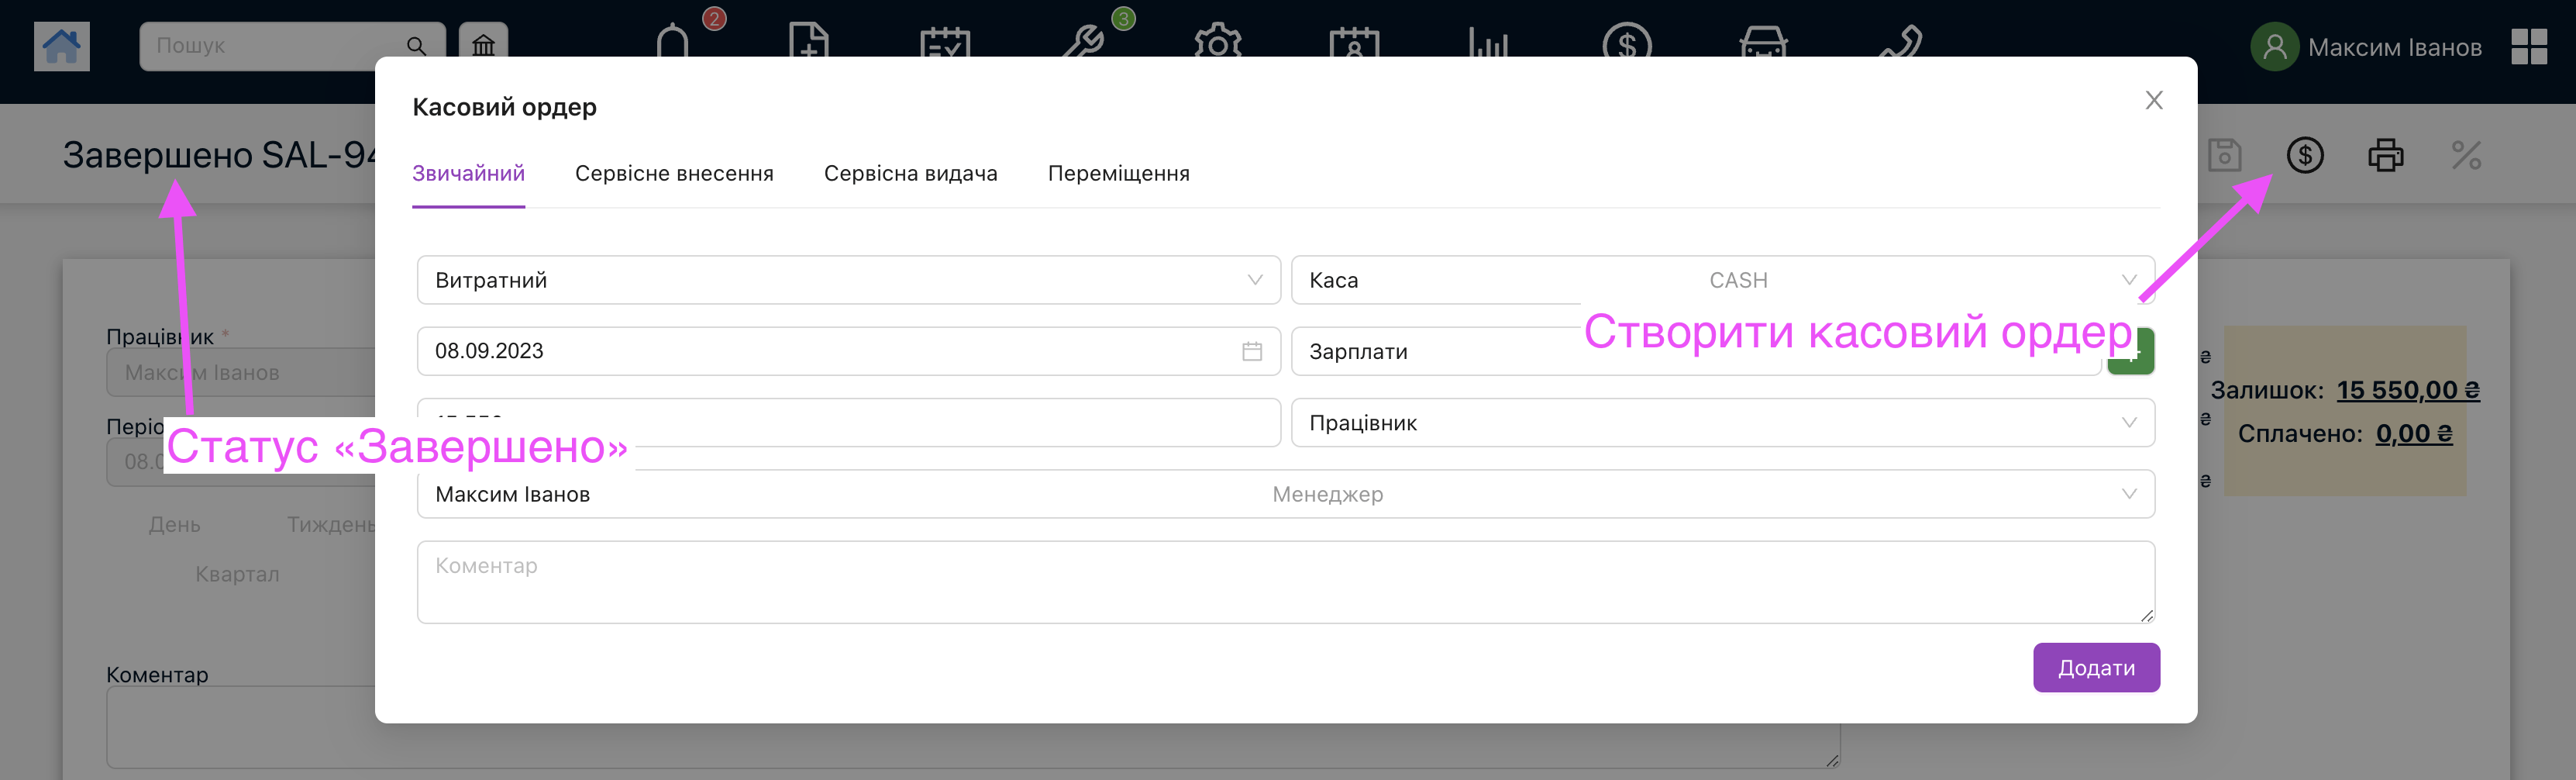2576x780 pixels.
Task: Click the dollar cash icon in header
Action: click(x=2304, y=155)
